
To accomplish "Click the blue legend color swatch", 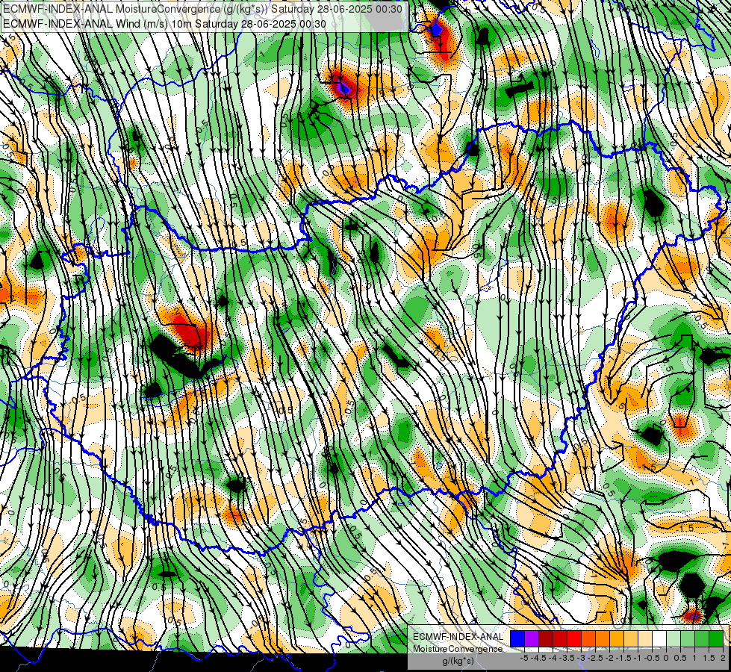I will [x=517, y=638].
